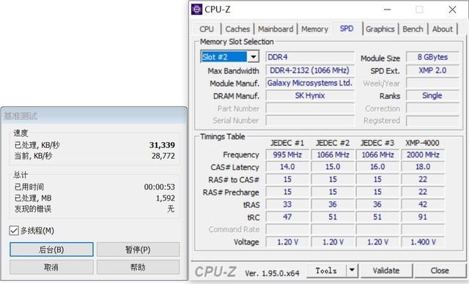Open the Tools dropdown arrow
Viewport: 469px width, 284px height.
point(352,271)
